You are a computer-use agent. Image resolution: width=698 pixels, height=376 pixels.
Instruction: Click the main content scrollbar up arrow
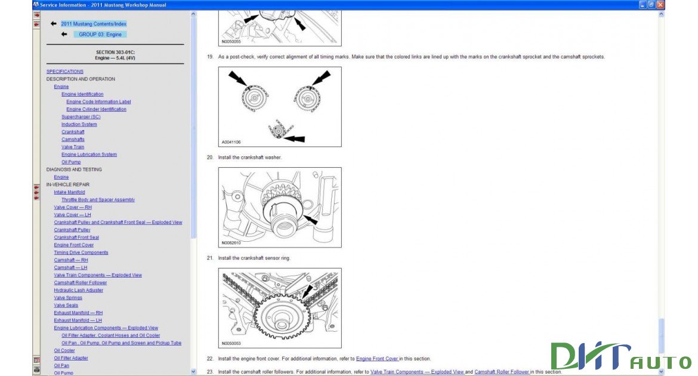[x=661, y=14]
